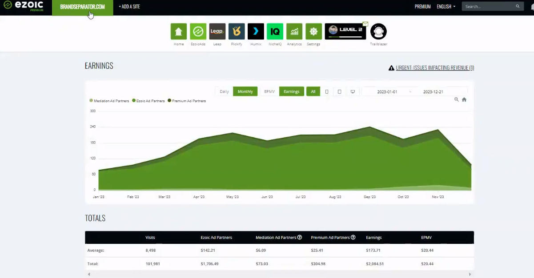Open the Flickify icon
The width and height of the screenshot is (534, 278).
237,32
